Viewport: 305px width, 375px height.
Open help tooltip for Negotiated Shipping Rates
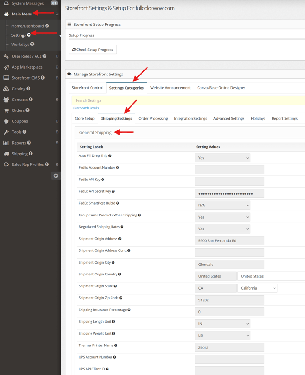point(122,227)
